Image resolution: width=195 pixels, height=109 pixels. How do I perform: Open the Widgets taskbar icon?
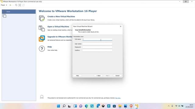[x=75, y=106]
